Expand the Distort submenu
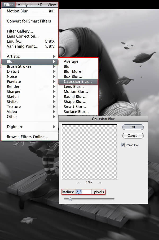 tap(30, 71)
